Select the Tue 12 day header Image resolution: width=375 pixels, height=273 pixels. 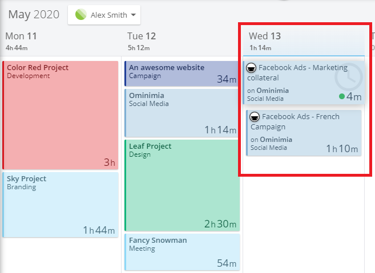pos(142,36)
